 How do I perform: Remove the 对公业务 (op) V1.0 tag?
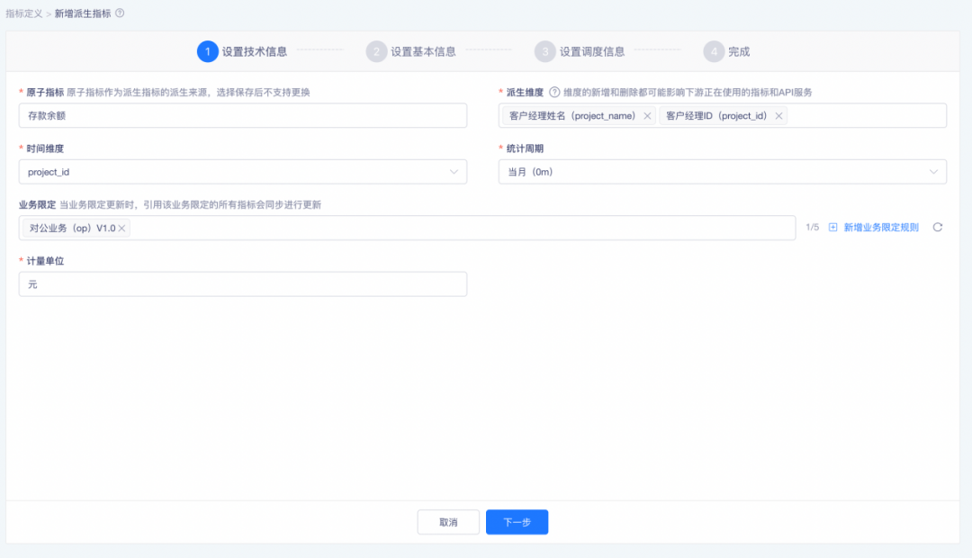tap(122, 229)
